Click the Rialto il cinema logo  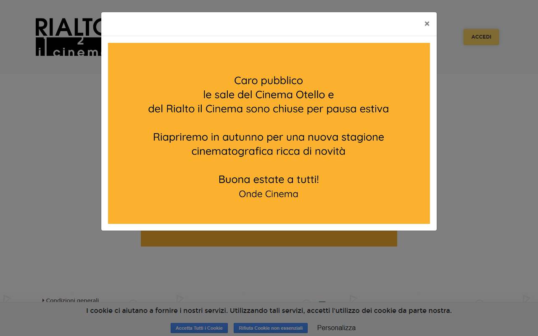(69, 37)
